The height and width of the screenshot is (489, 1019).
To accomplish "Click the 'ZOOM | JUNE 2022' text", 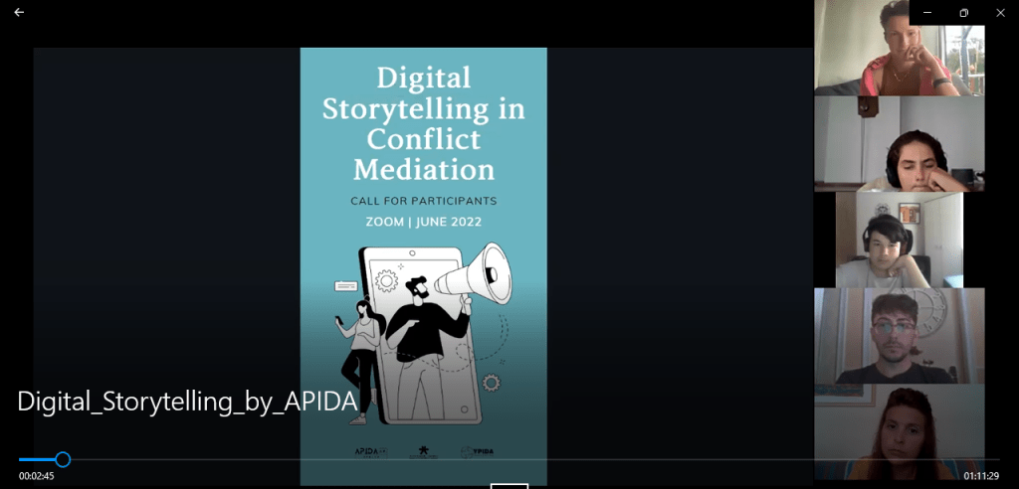I will pyautogui.click(x=423, y=222).
